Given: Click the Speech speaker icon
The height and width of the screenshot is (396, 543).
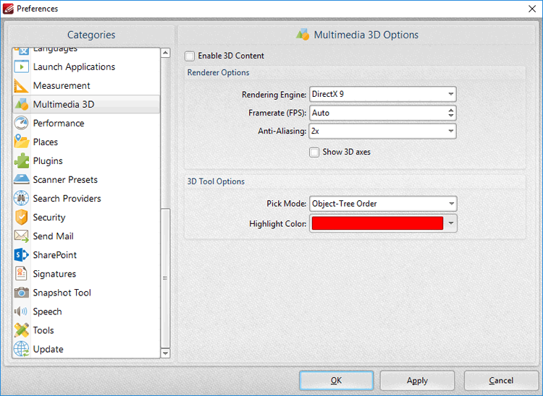Looking at the screenshot, I should coord(21,311).
